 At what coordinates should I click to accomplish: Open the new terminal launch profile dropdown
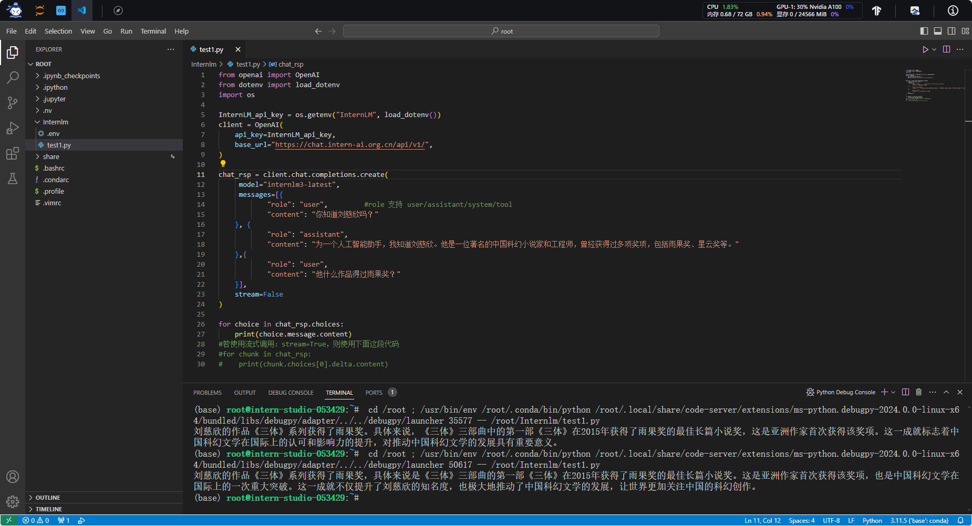coord(893,392)
